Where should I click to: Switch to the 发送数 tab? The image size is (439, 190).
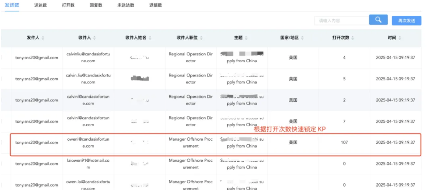(x=12, y=5)
